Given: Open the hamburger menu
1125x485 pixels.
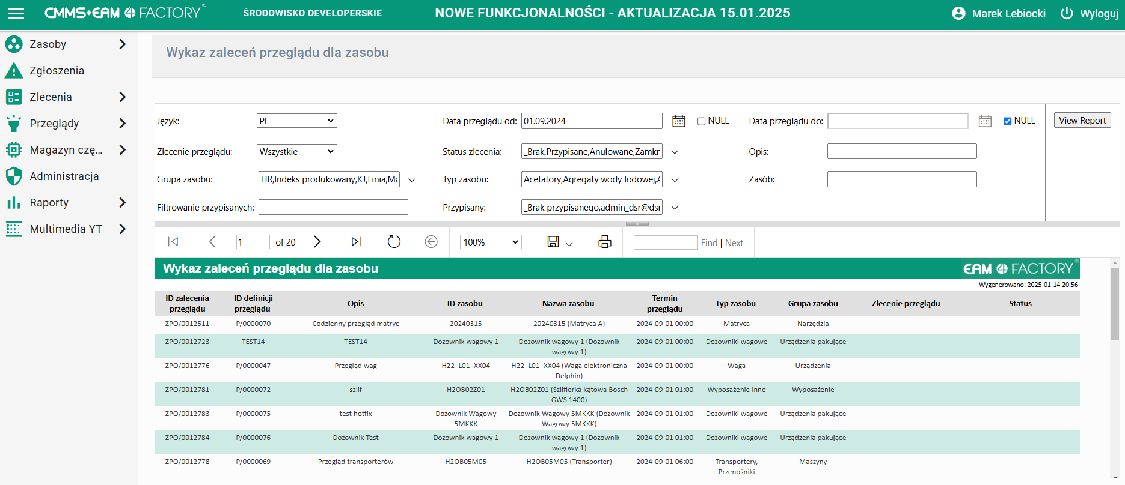Looking at the screenshot, I should 16,13.
